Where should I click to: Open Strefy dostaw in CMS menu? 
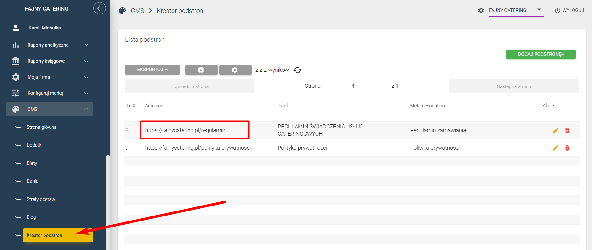point(41,199)
